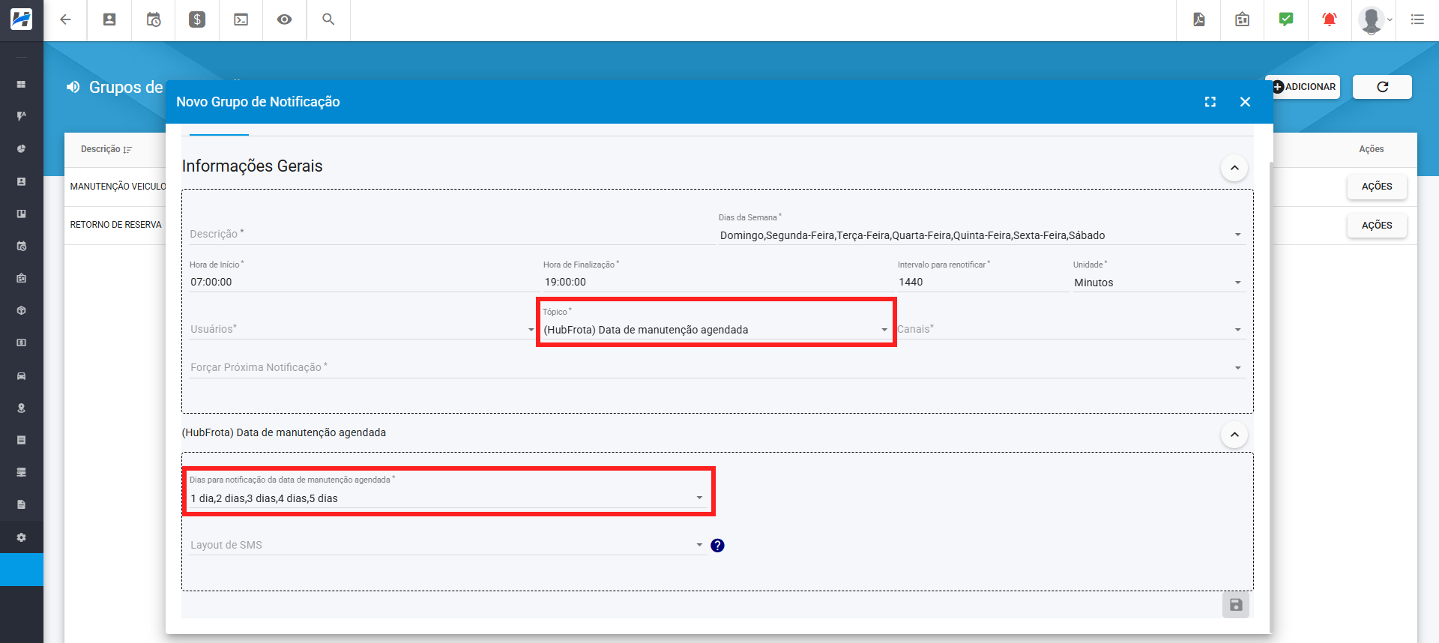Viewport: 1439px width, 643px height.
Task: Open the user avatar menu
Action: [1375, 19]
